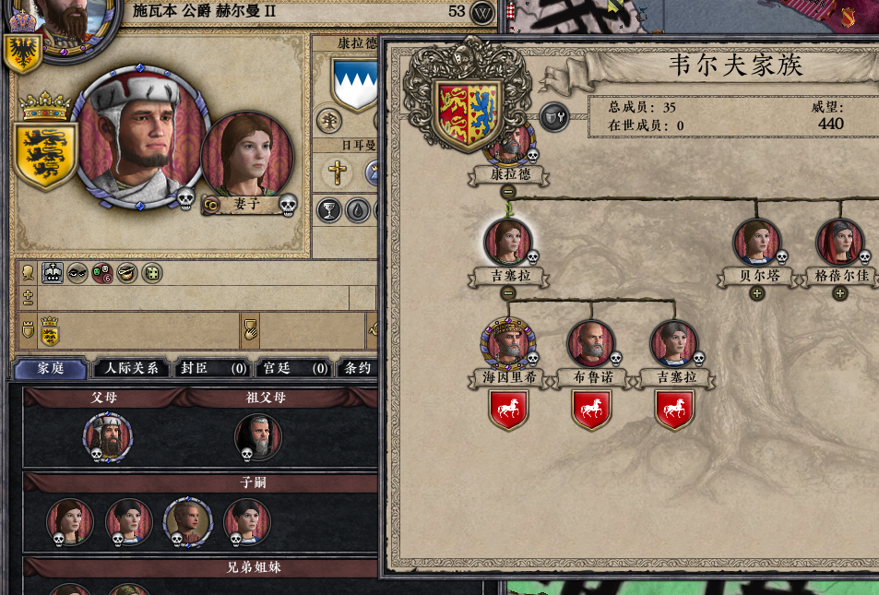
Task: Collapse the 康拉德 family tree branch
Action: (x=508, y=192)
